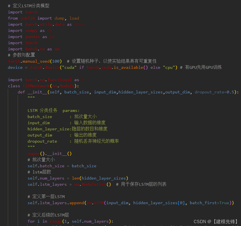
Task: Click the comment "# 用于保存LSTM层的列表"
Action: [141, 184]
